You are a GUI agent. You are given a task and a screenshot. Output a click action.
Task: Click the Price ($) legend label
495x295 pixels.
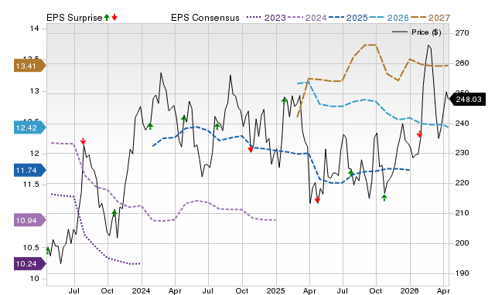tap(426, 32)
